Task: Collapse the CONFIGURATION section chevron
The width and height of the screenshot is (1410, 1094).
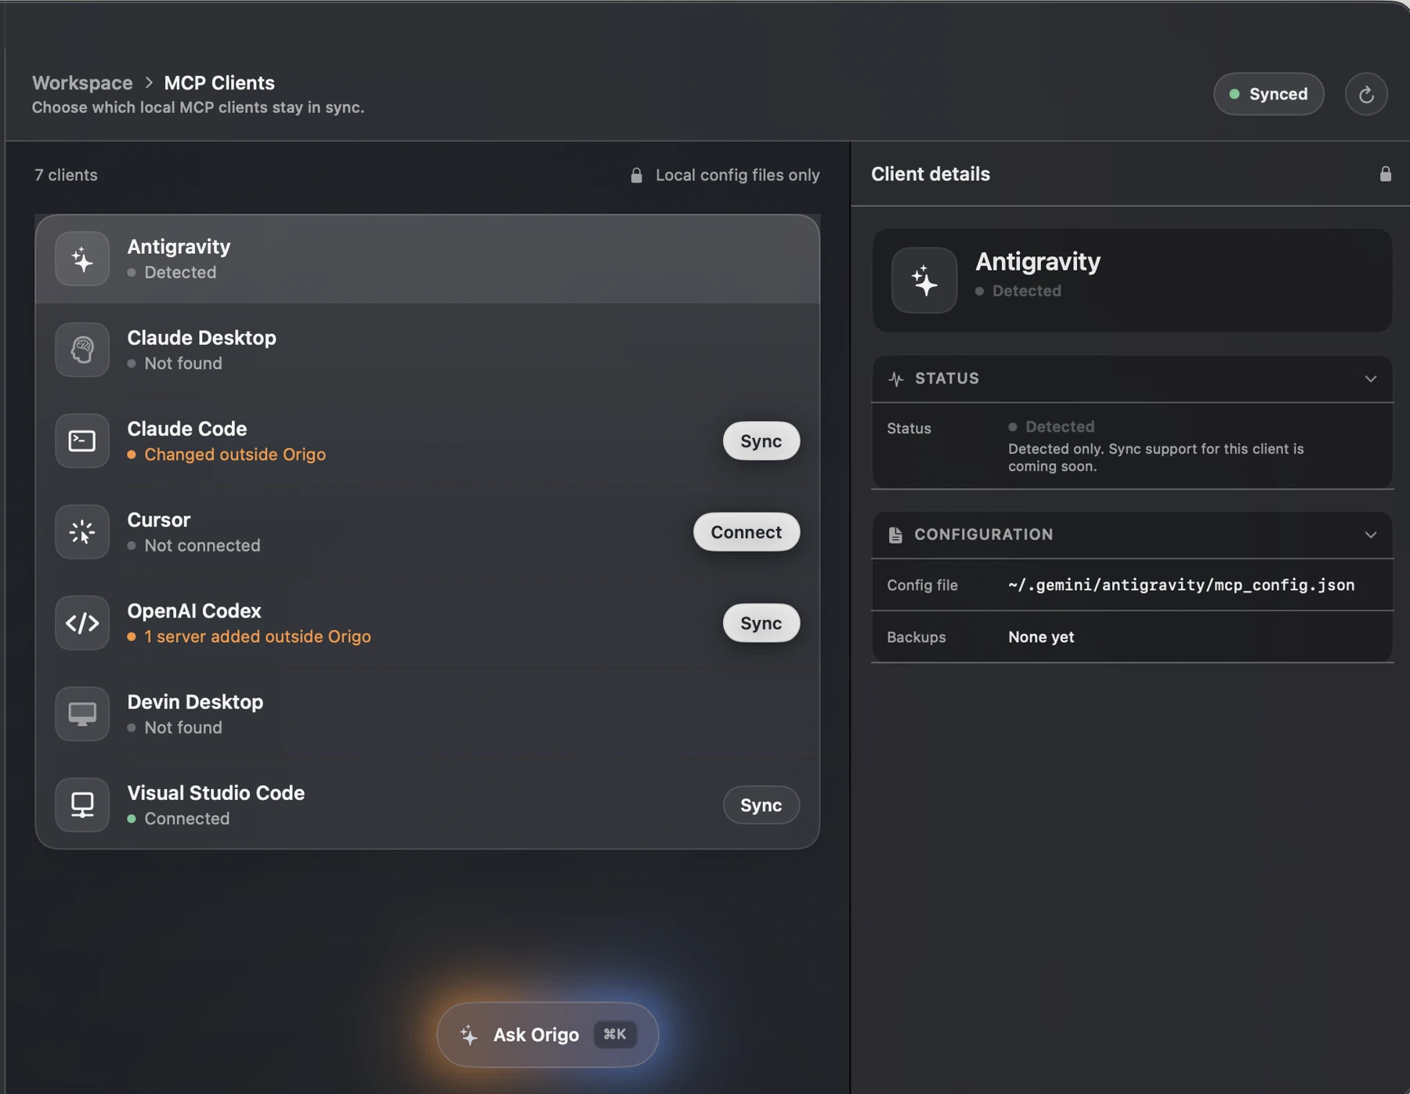Action: coord(1370,534)
